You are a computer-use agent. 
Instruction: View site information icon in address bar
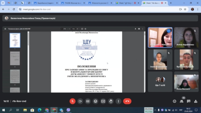tap(20, 9)
